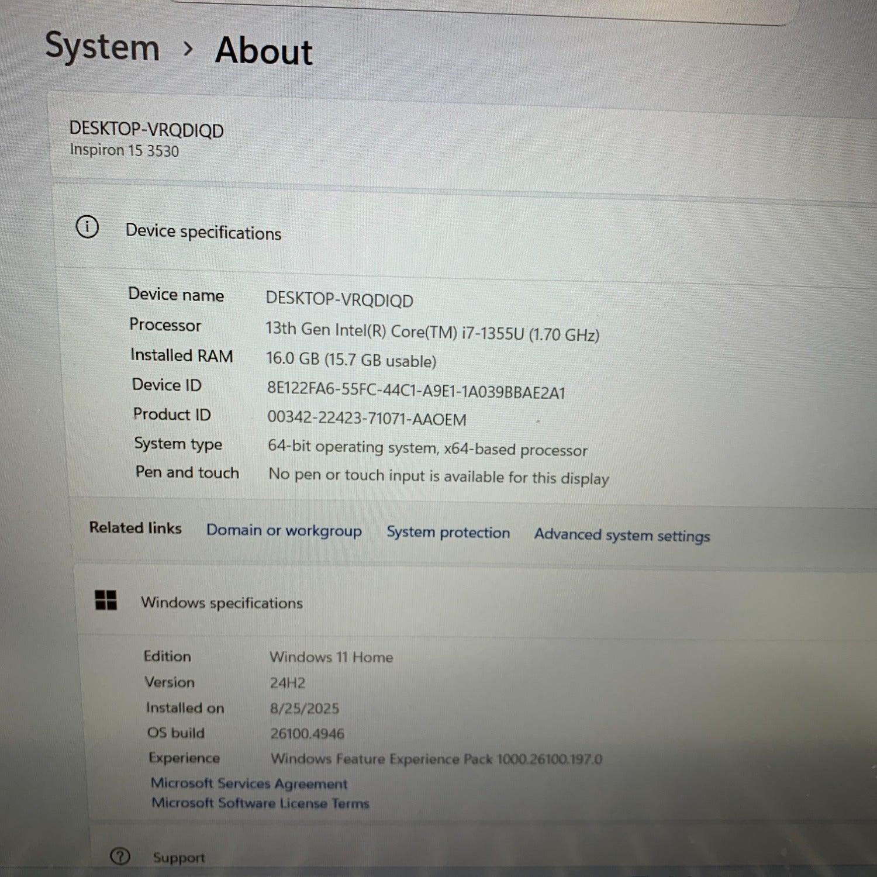This screenshot has height=877, width=877.
Task: Select the device name value DESKTOP-VRQDIQD in specs
Action: tap(340, 299)
